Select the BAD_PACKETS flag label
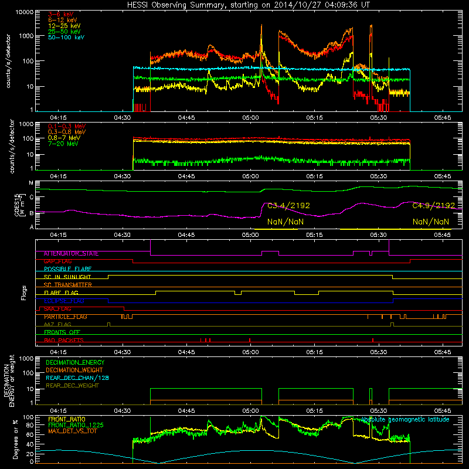Screen dimensions: 469x469 pos(64,341)
